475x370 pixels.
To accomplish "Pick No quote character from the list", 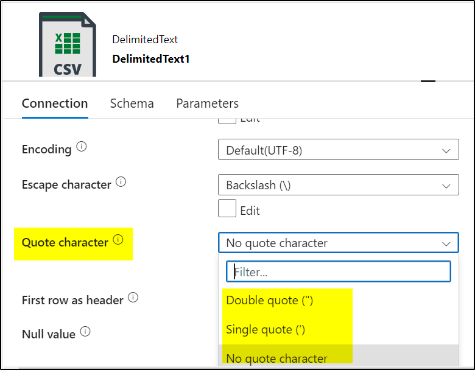I will pos(276,359).
